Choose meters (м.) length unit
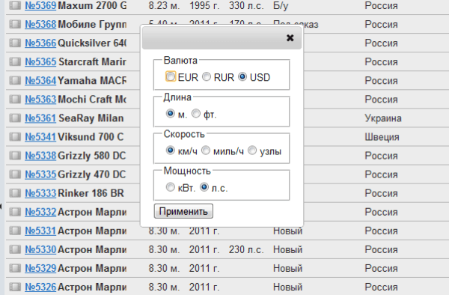 (x=171, y=113)
